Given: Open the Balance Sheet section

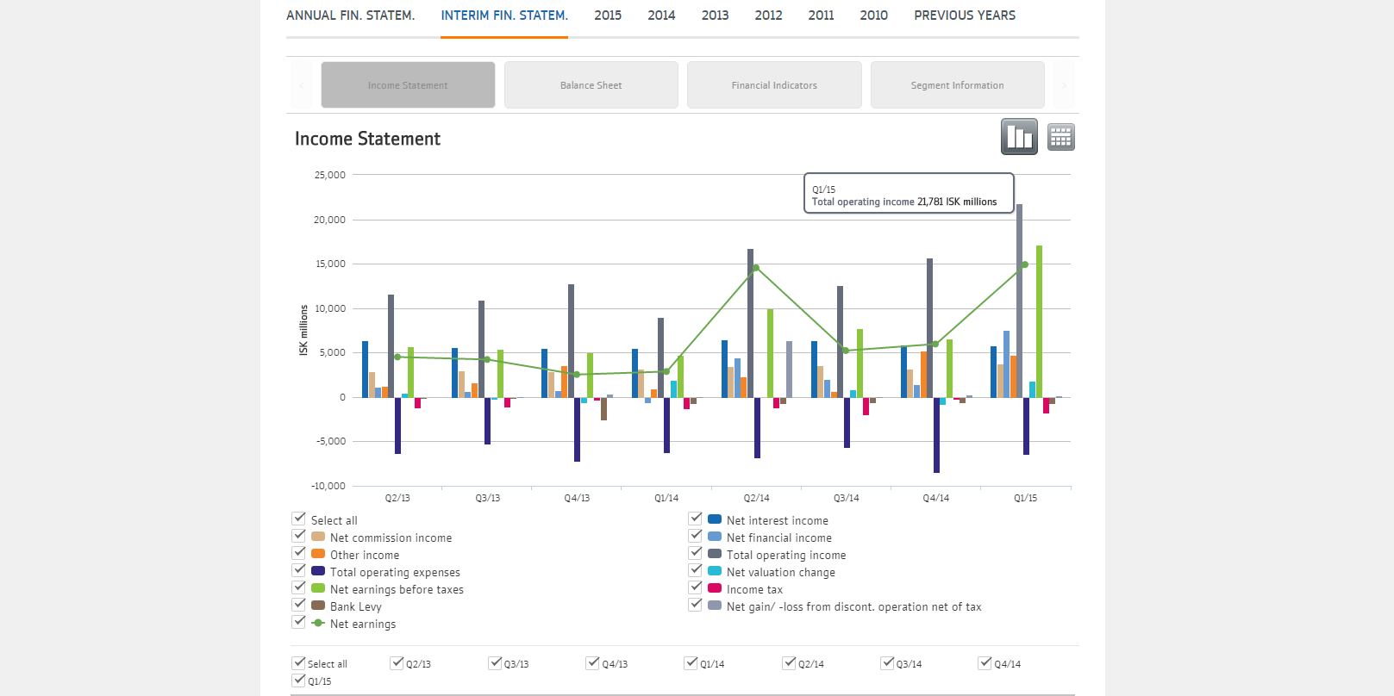Looking at the screenshot, I should point(591,85).
